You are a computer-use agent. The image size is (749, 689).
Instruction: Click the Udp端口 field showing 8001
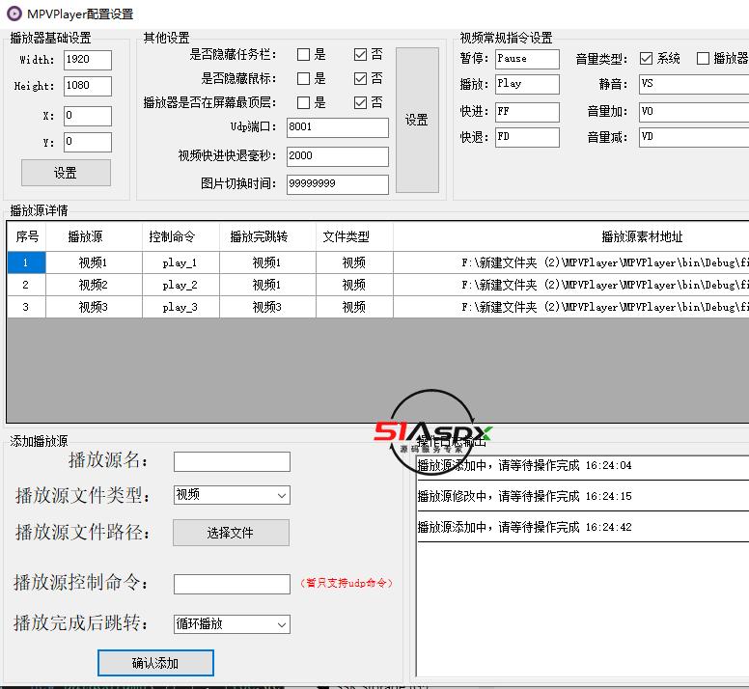337,127
